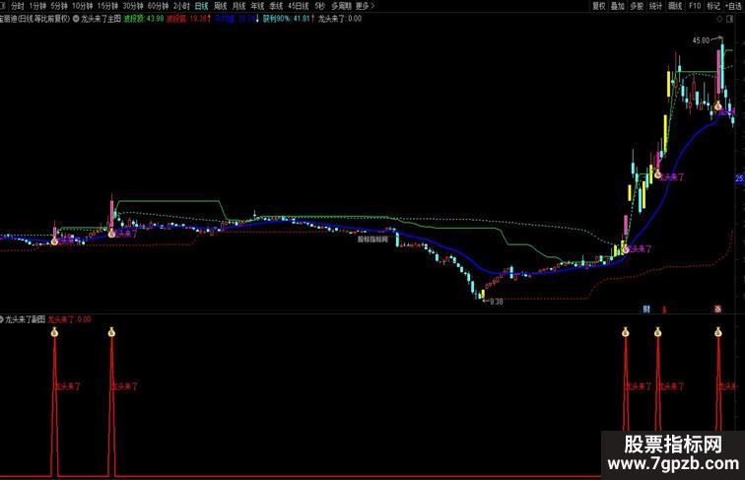The width and height of the screenshot is (745, 480).
Task: Click the round icon before 龙头来了副图
Action: (1, 319)
